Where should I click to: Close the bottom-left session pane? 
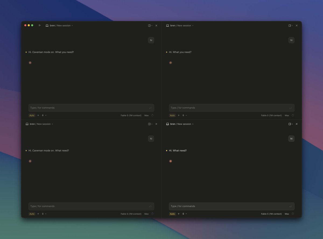coord(156,124)
